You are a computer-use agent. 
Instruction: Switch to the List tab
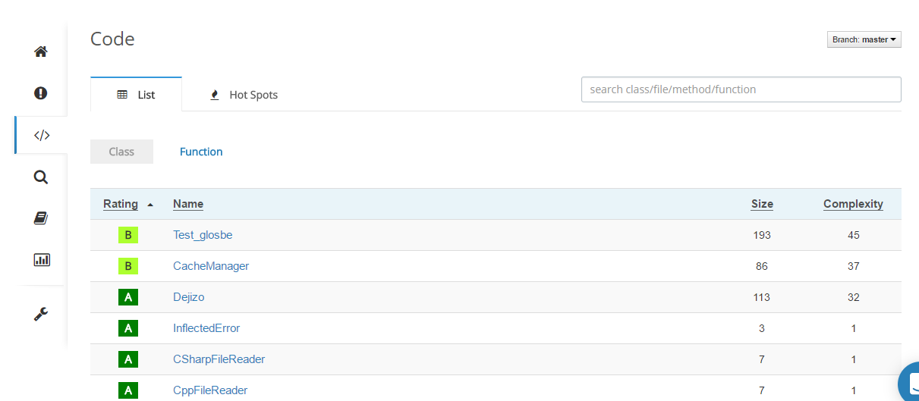(x=136, y=95)
